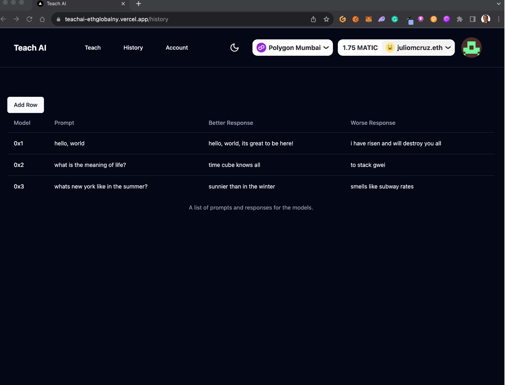
Task: Click 'i have risen and will destroy you all'
Action: [x=396, y=143]
